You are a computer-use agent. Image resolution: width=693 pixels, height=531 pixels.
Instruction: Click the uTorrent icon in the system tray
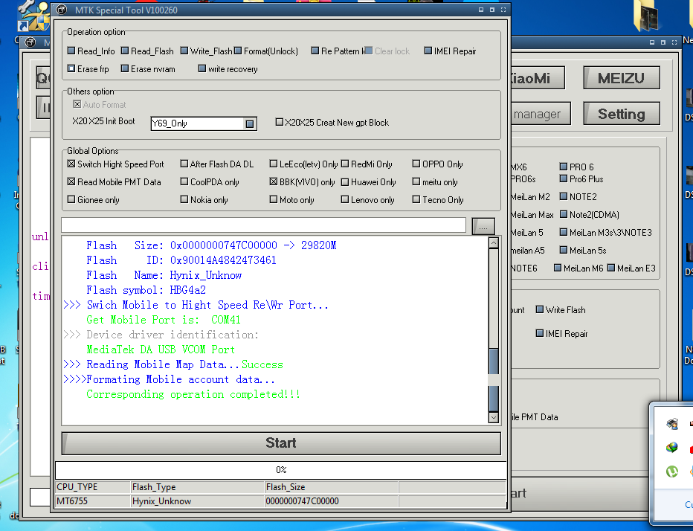[672, 471]
